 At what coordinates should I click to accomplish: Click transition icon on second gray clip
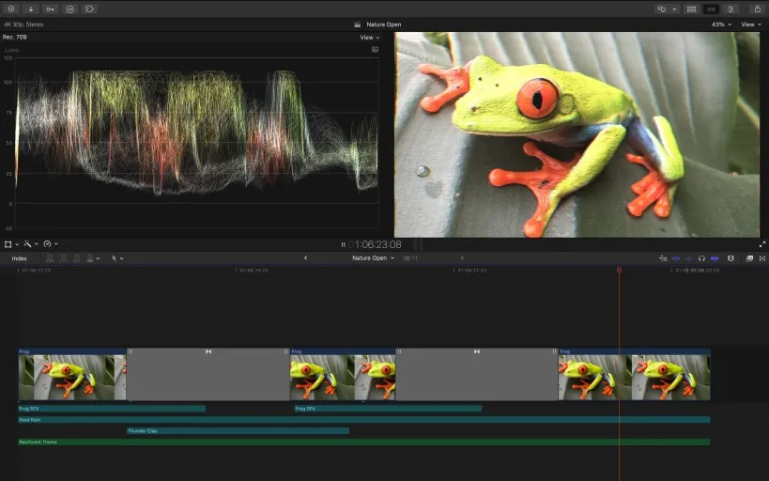(477, 351)
